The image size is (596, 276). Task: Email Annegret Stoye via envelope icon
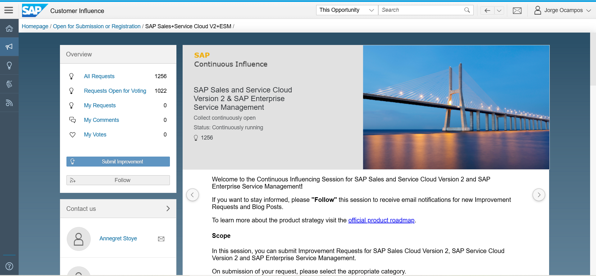161,239
